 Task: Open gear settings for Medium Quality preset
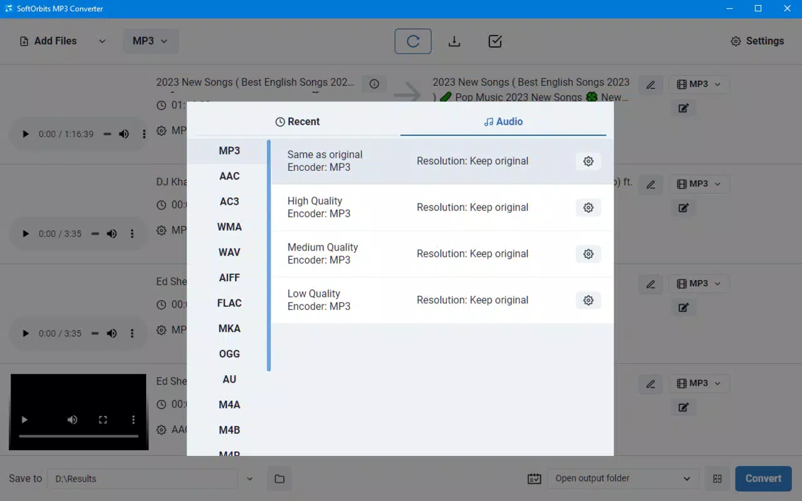588,254
